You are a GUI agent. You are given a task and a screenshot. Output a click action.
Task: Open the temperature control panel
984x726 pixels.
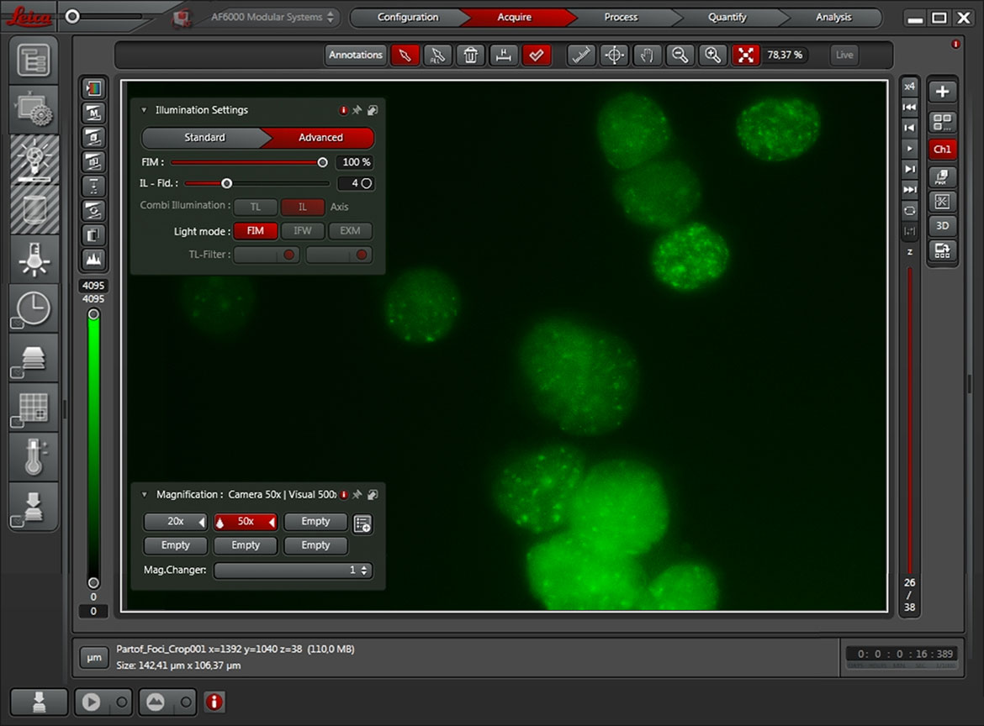[x=34, y=457]
